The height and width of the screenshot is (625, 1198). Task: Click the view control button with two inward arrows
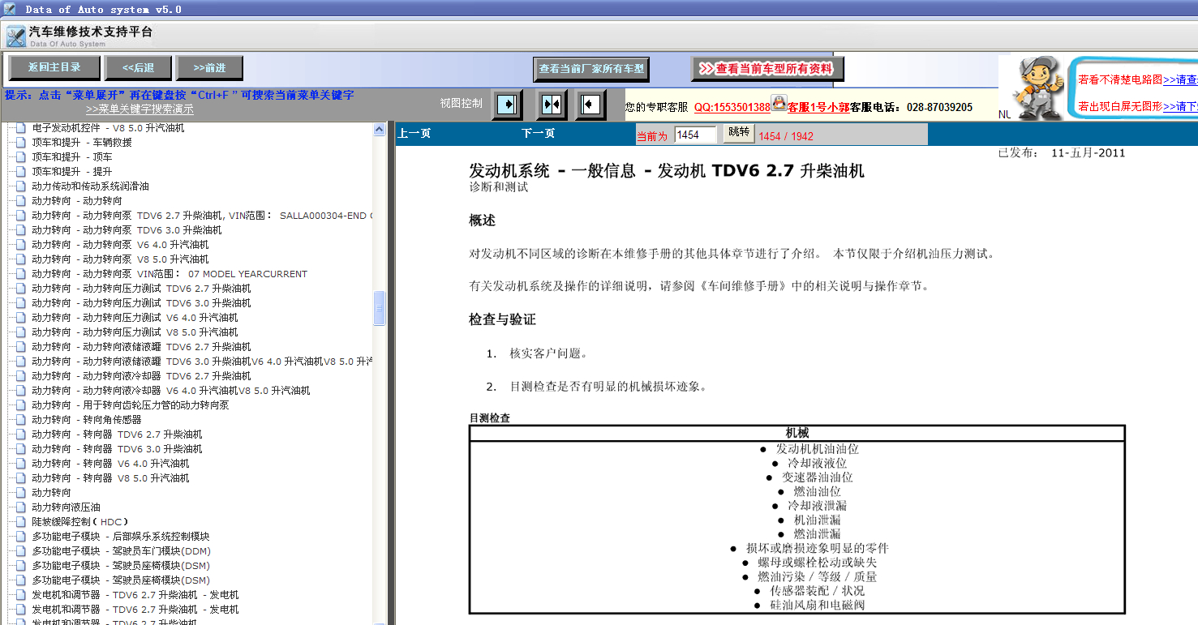pos(551,105)
